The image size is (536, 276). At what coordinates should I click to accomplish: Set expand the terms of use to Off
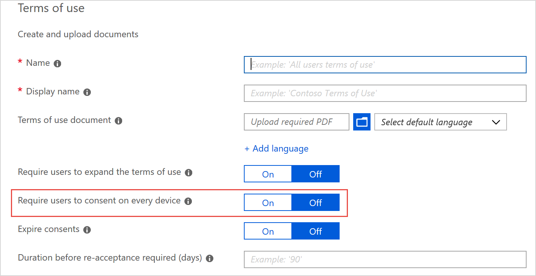[x=315, y=174]
